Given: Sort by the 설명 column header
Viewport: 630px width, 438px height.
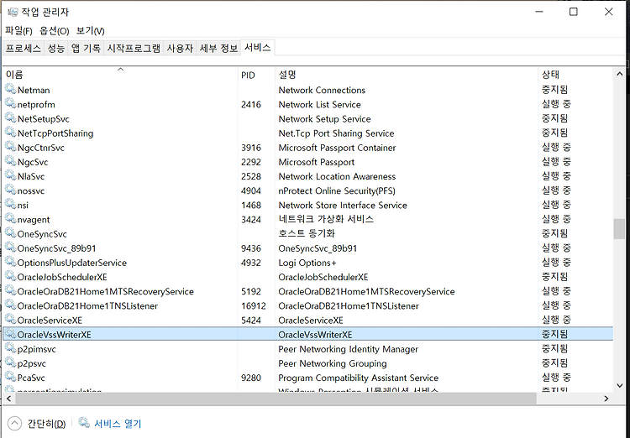Looking at the screenshot, I should [407, 75].
